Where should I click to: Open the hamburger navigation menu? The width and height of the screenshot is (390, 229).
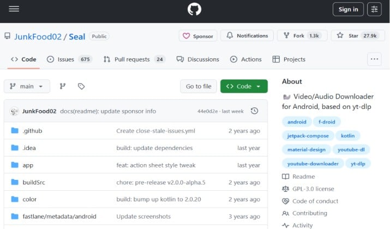point(14,9)
